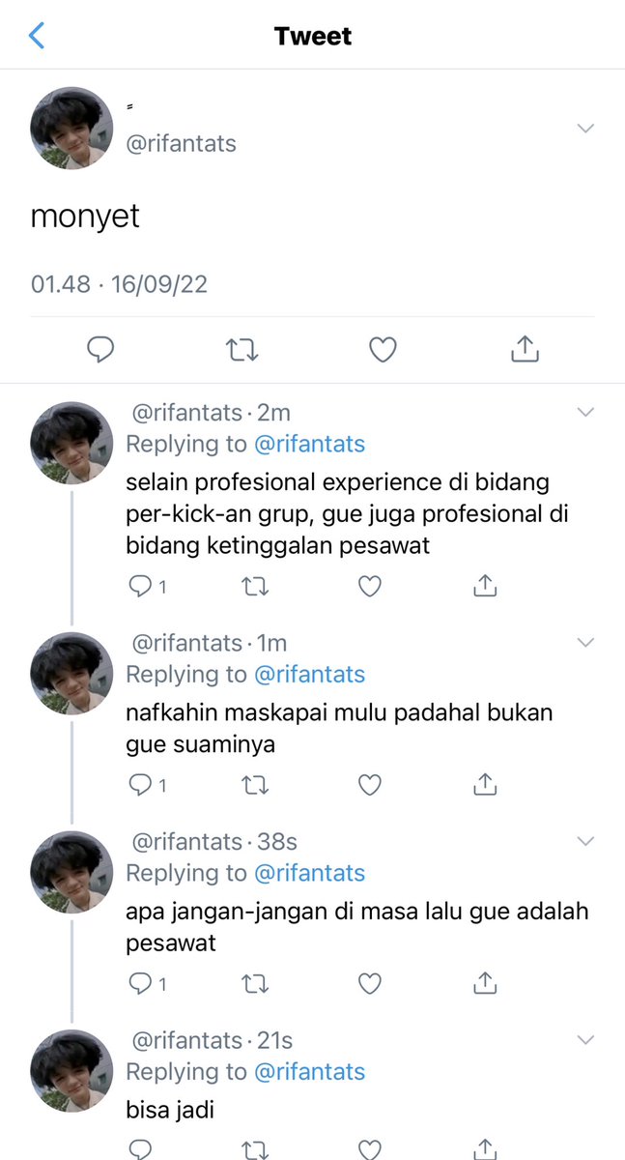Retweet the 'masa lalu gue adalah pesawat' reply
625x1160 pixels.
pos(255,984)
